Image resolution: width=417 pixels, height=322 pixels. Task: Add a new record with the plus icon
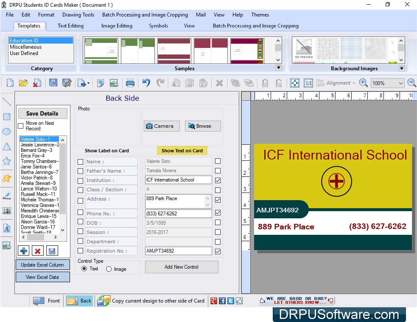(x=23, y=250)
